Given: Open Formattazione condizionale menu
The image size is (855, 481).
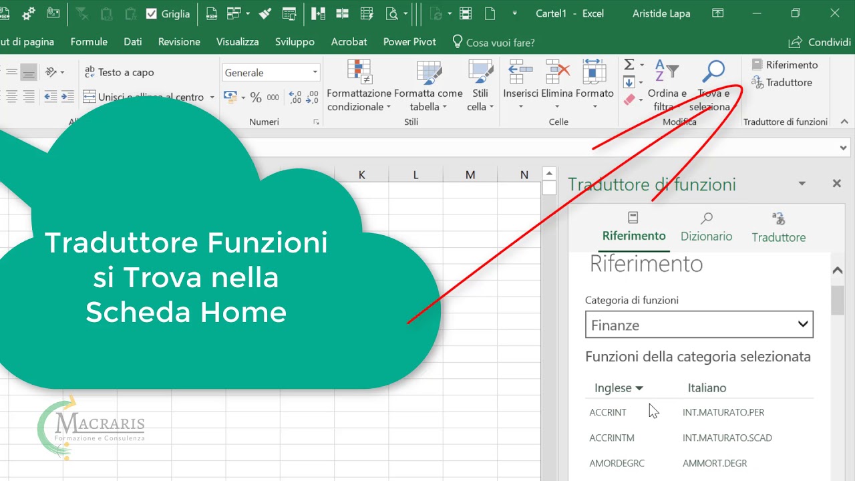Looking at the screenshot, I should [359, 86].
